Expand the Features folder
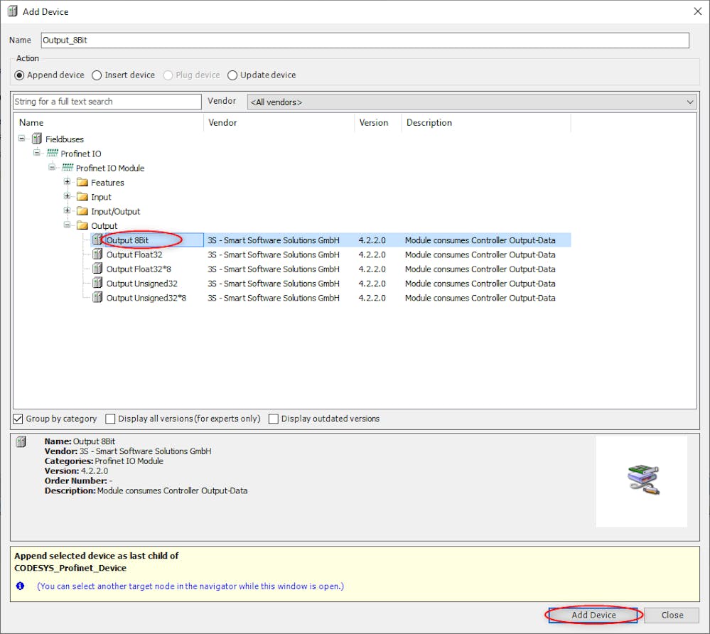This screenshot has width=710, height=634. point(68,181)
